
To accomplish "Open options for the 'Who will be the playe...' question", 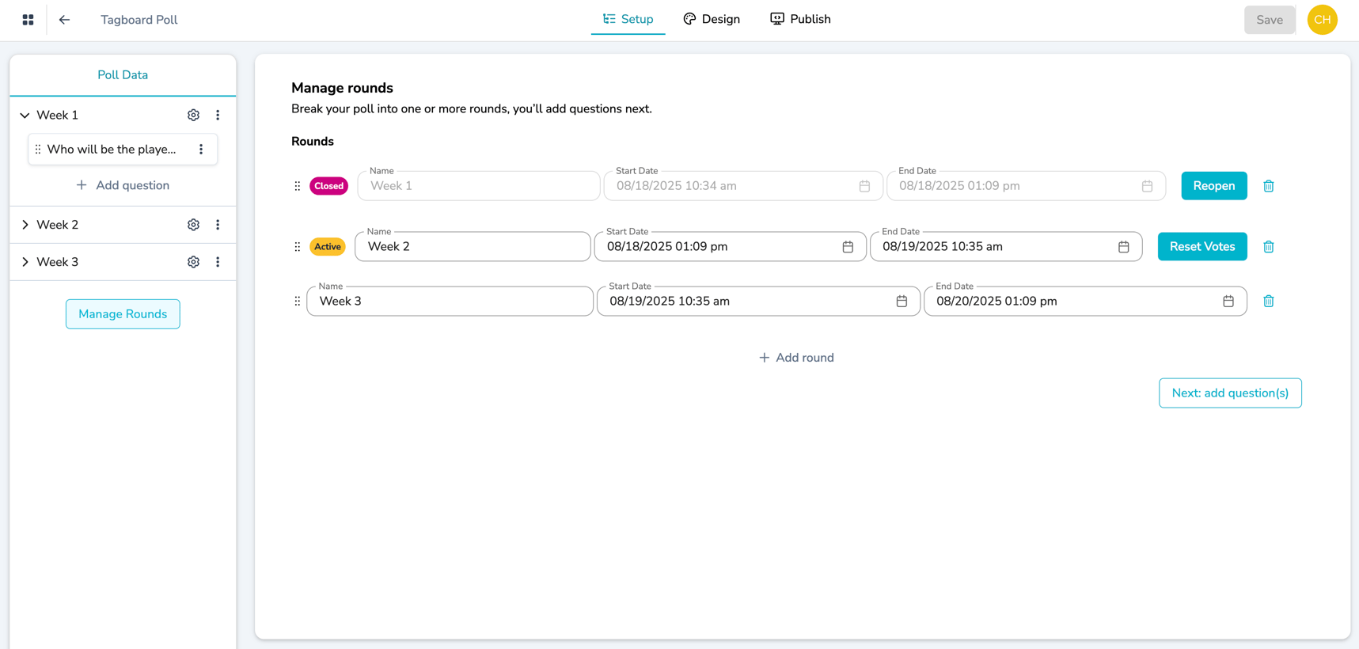I will [x=201, y=149].
